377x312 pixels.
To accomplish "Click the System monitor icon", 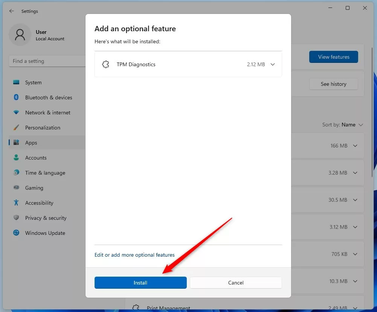I will tap(16, 82).
